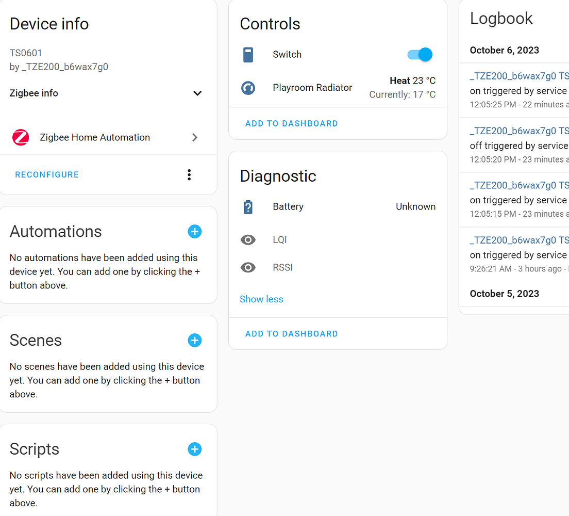Collapse diagnostics with Show less
Screen dimensions: 569x516
tap(261, 299)
